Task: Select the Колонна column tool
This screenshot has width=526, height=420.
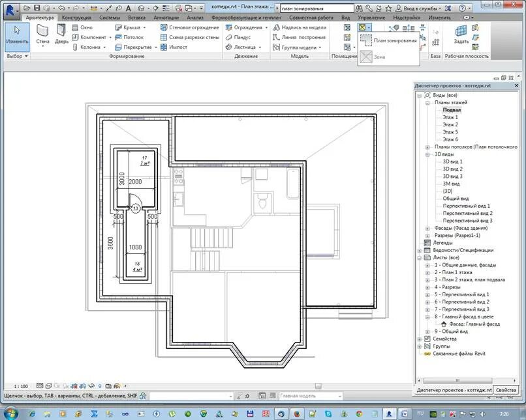Action: [87, 47]
